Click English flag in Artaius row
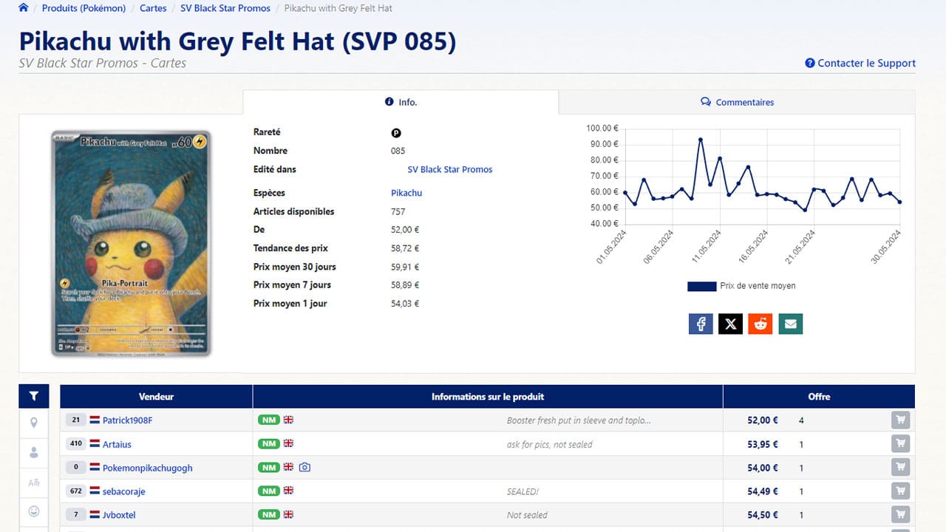 point(288,443)
